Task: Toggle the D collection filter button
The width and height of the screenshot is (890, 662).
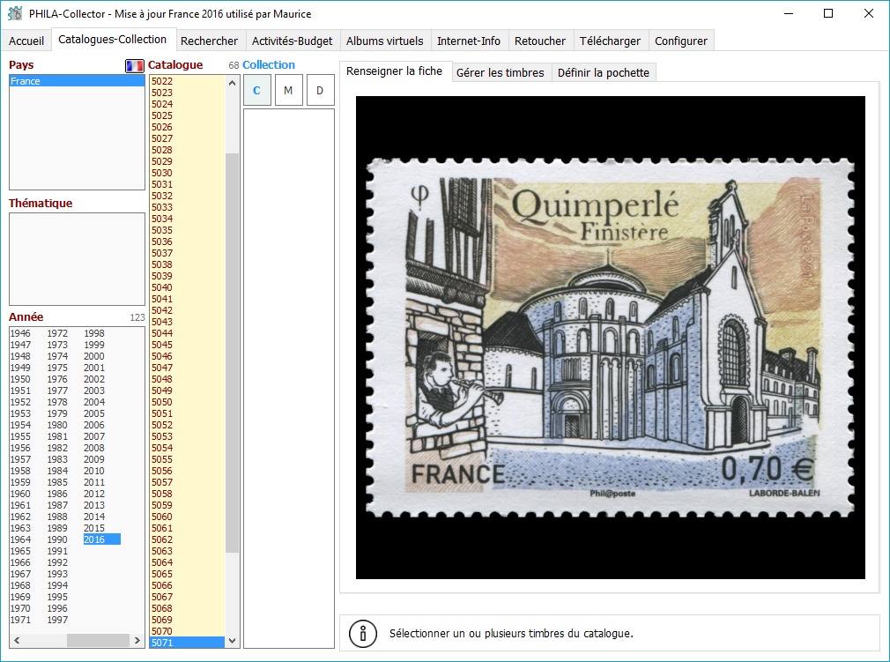Action: tap(320, 90)
